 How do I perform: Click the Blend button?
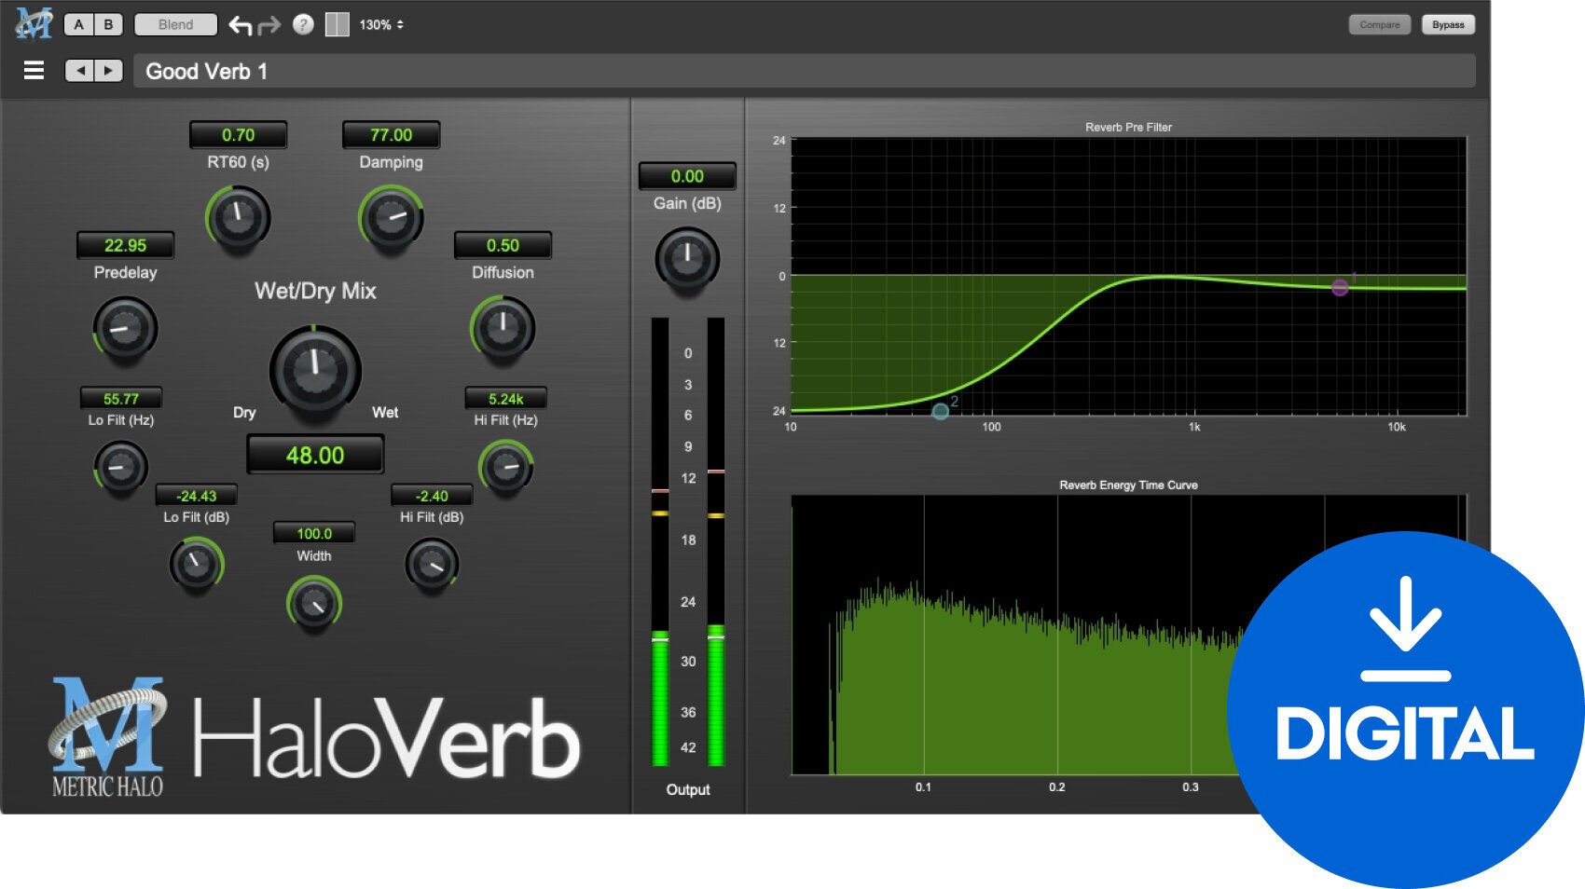pyautogui.click(x=175, y=24)
